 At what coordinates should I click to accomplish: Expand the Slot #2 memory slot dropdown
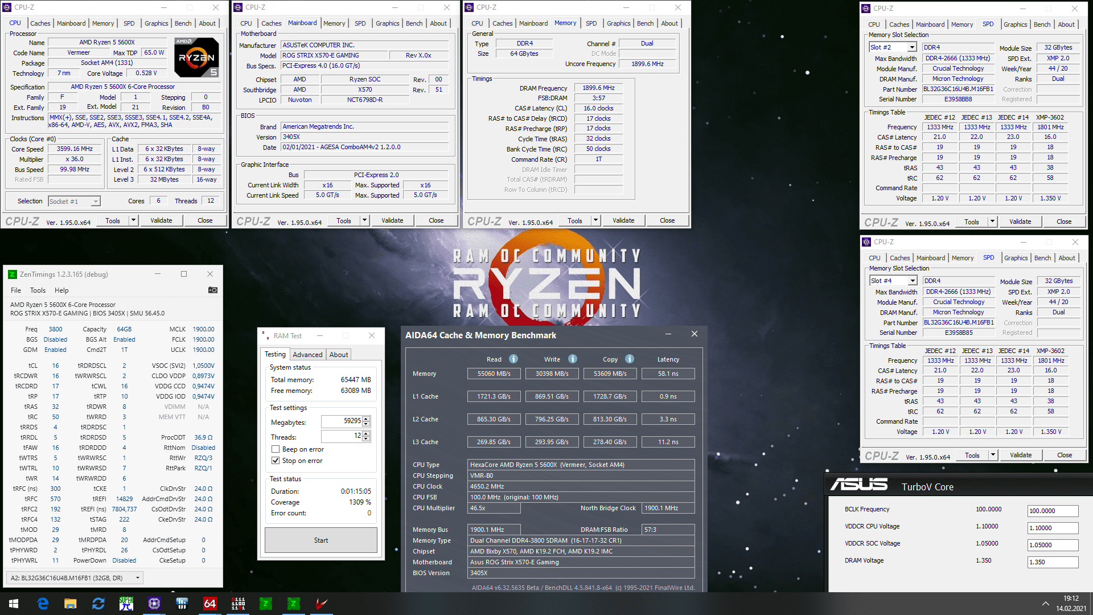(912, 47)
